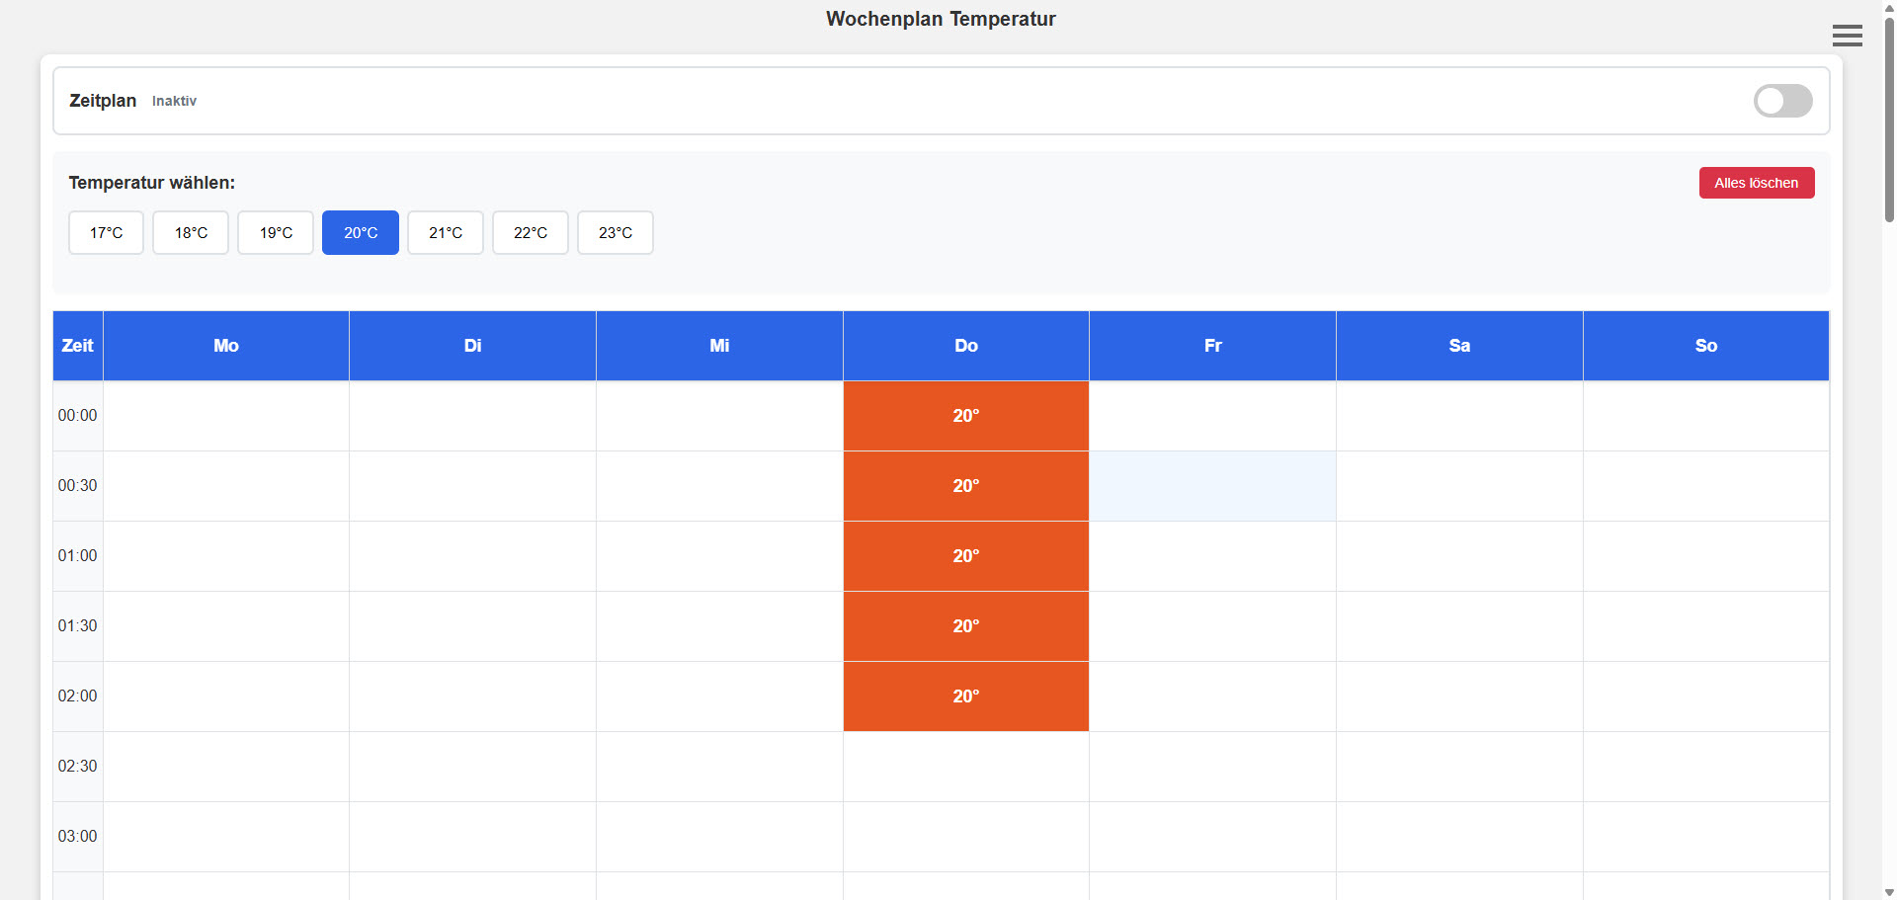The image size is (1897, 900).
Task: Click the Tuesday 01:30 schedule cell
Action: click(472, 626)
